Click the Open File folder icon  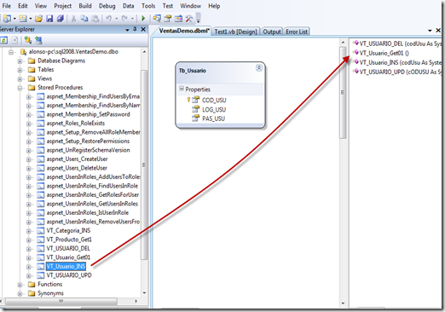[x=38, y=19]
